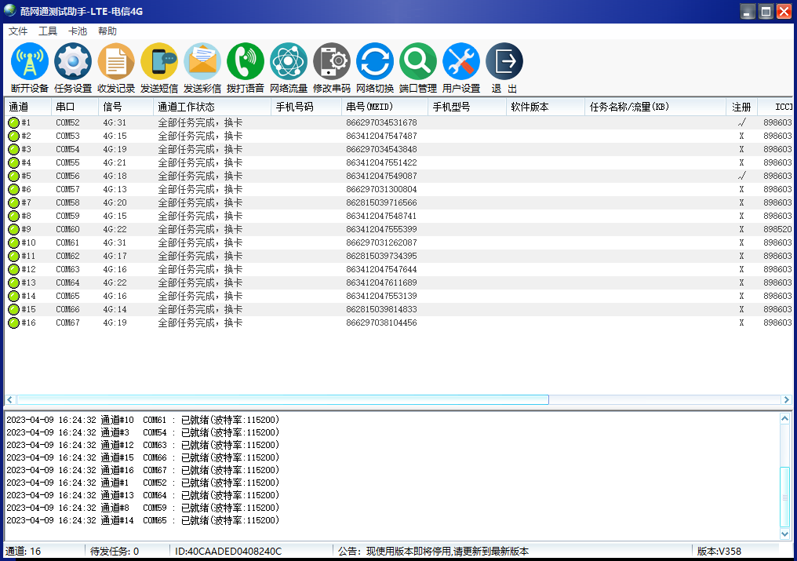The width and height of the screenshot is (797, 561).
Task: Select MEID 866297034531678 cell
Action: pos(381,122)
